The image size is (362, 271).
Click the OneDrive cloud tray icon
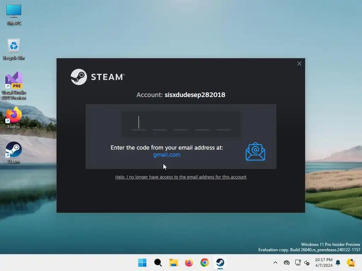pos(287,263)
